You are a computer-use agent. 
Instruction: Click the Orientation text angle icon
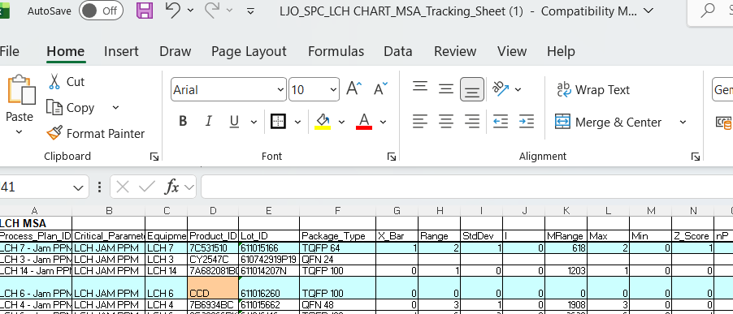[x=501, y=88]
